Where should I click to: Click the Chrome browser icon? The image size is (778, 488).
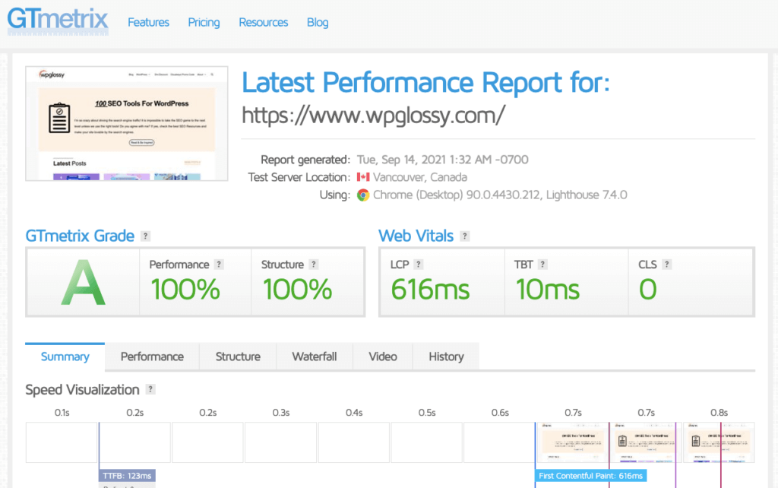pos(363,195)
